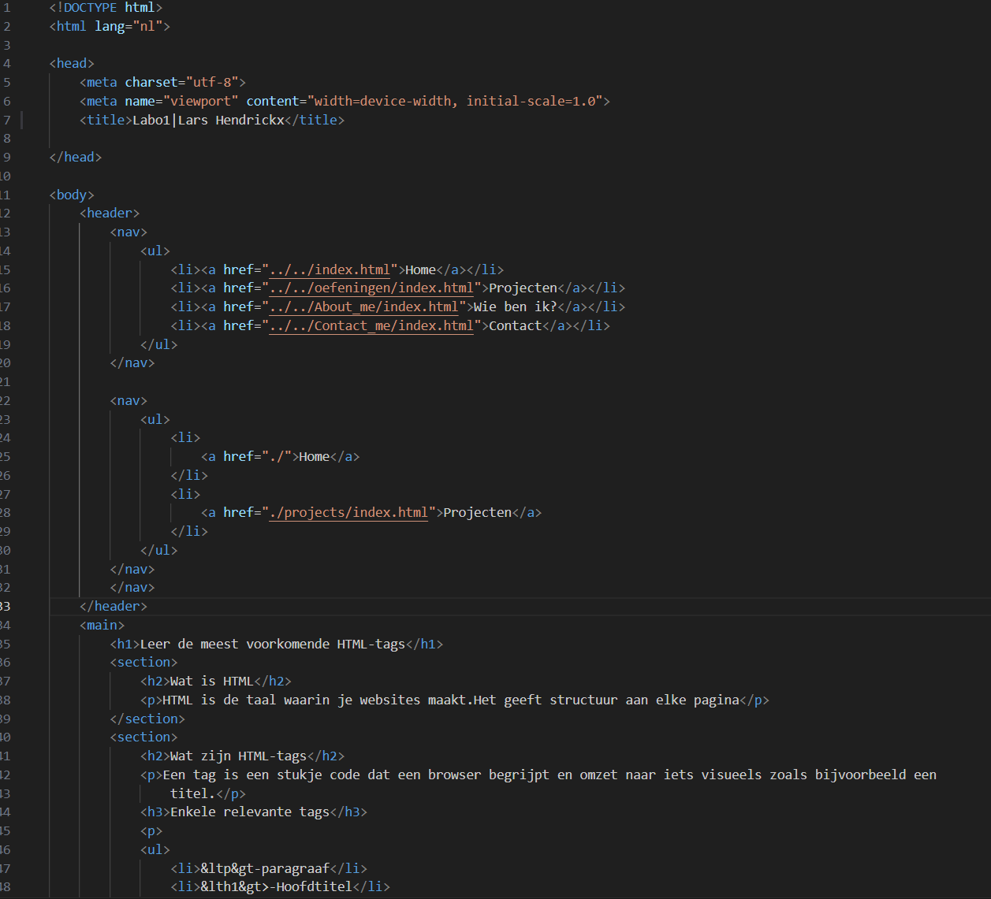Follow the '../../Contact_me/index.html' href path
The image size is (991, 899).
(371, 325)
